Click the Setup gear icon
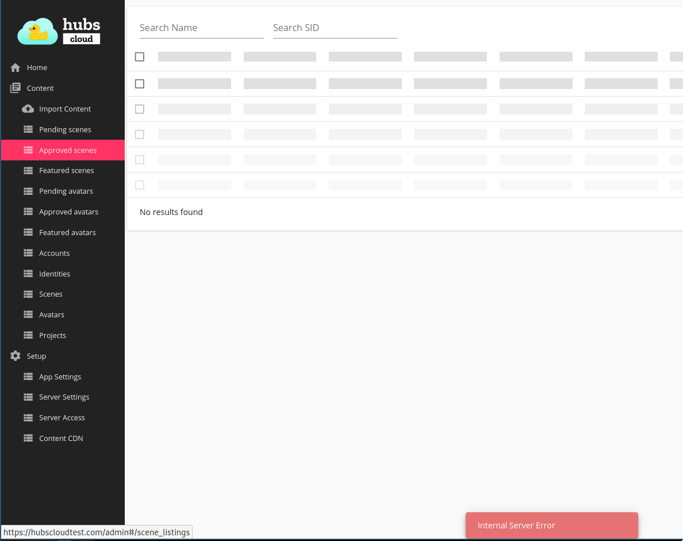683x541 pixels. tap(16, 356)
